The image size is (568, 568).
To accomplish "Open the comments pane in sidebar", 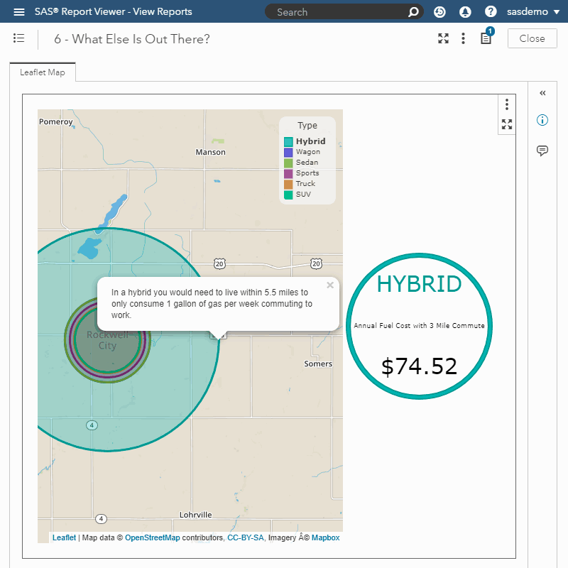I will [x=542, y=151].
